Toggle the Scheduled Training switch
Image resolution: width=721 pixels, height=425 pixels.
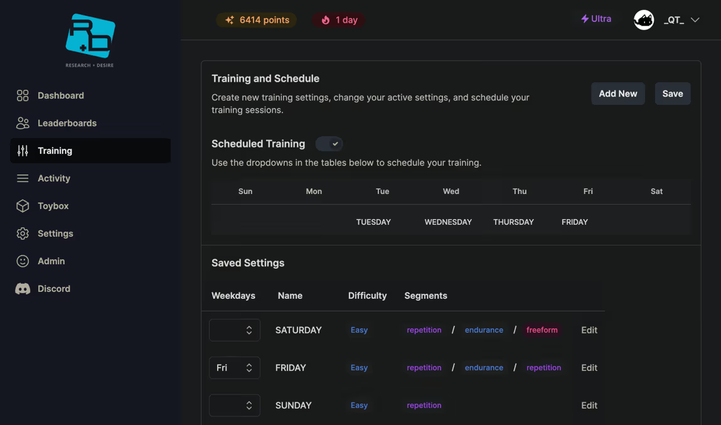(329, 144)
